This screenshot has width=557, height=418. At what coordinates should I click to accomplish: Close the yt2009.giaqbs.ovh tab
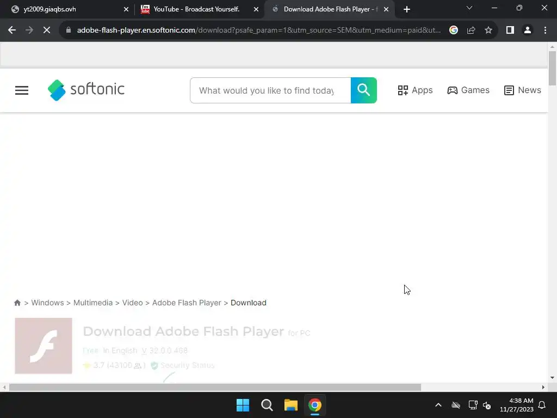coord(126,9)
